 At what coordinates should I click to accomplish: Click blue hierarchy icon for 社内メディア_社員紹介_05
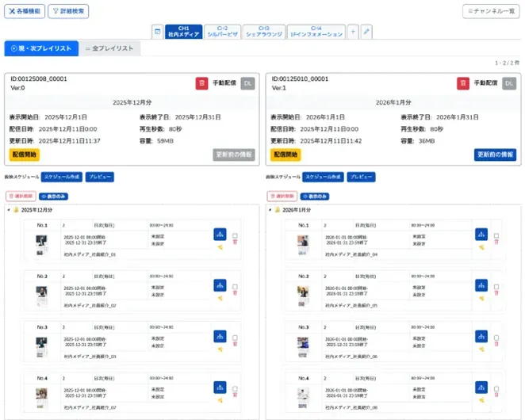pyautogui.click(x=481, y=284)
